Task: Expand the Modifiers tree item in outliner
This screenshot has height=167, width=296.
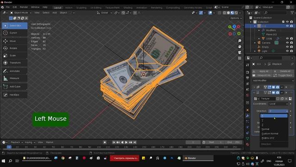Action: click(259, 30)
